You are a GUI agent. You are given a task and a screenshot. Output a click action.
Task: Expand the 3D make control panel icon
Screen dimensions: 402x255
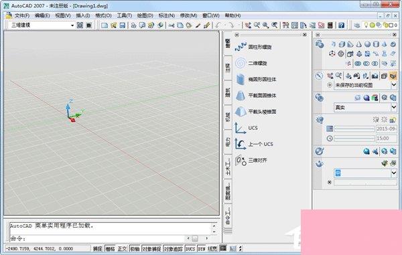pyautogui.click(x=319, y=44)
